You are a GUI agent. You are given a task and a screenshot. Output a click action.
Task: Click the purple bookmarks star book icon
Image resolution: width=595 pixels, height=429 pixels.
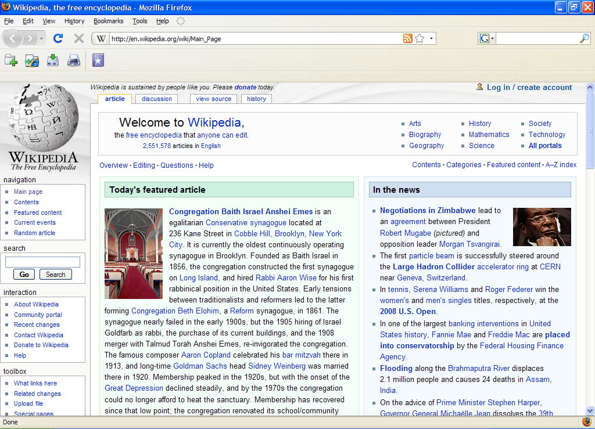(x=98, y=60)
